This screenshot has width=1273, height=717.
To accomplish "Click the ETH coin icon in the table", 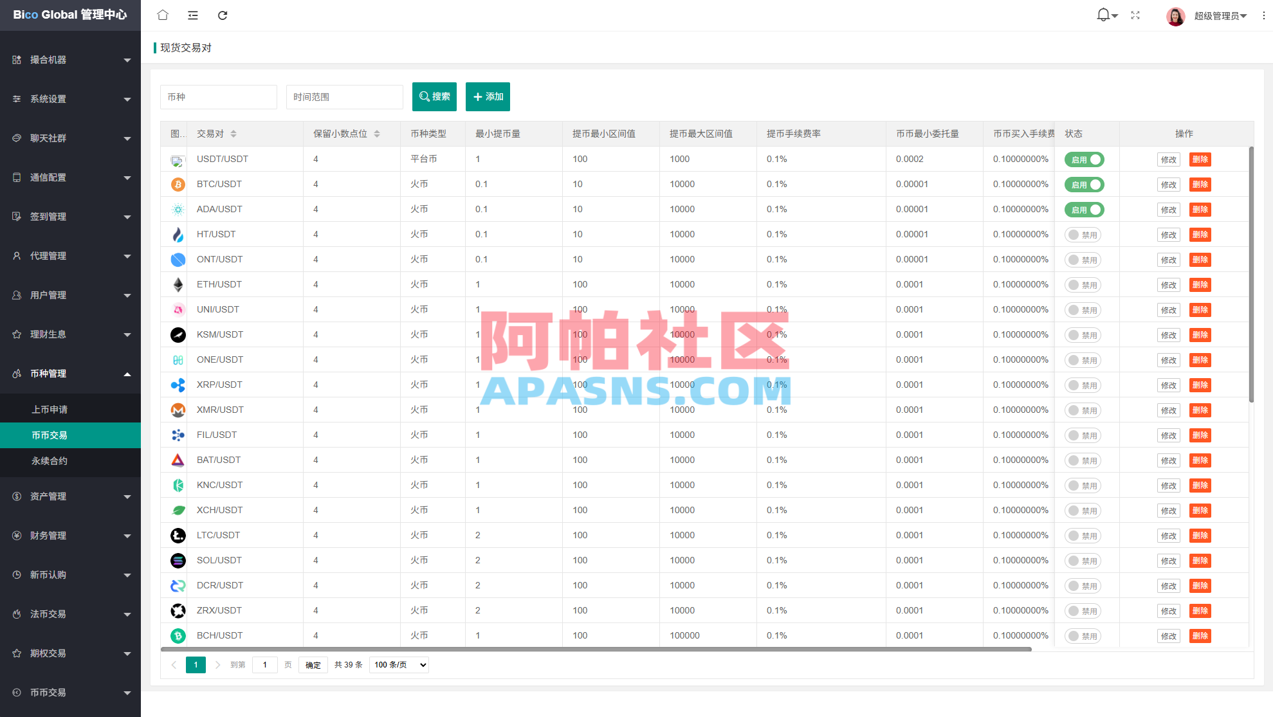I will 177,284.
